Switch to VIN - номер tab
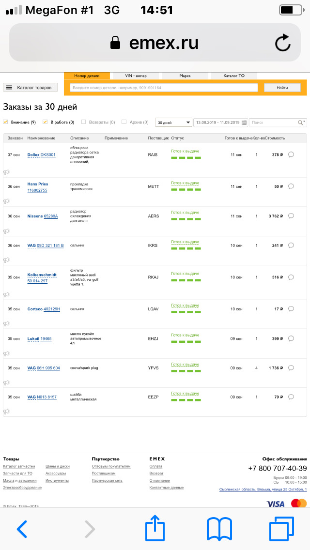This screenshot has height=550, width=310. tap(136, 76)
